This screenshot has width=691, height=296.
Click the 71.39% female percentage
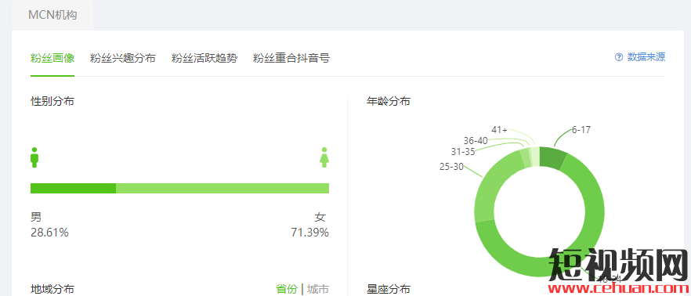tap(309, 233)
